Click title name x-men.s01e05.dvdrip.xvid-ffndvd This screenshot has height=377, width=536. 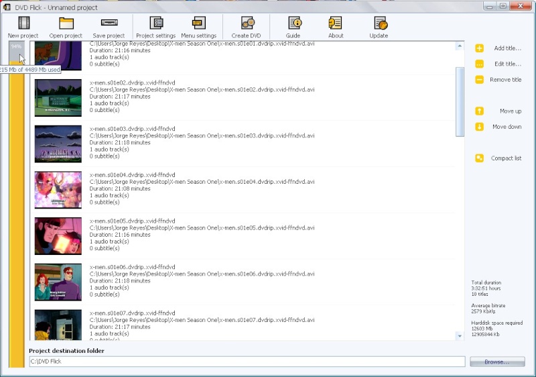(132, 221)
